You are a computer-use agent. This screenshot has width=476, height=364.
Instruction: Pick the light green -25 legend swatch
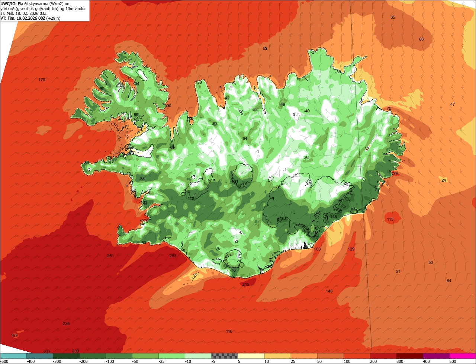pyautogui.click(x=172, y=356)
